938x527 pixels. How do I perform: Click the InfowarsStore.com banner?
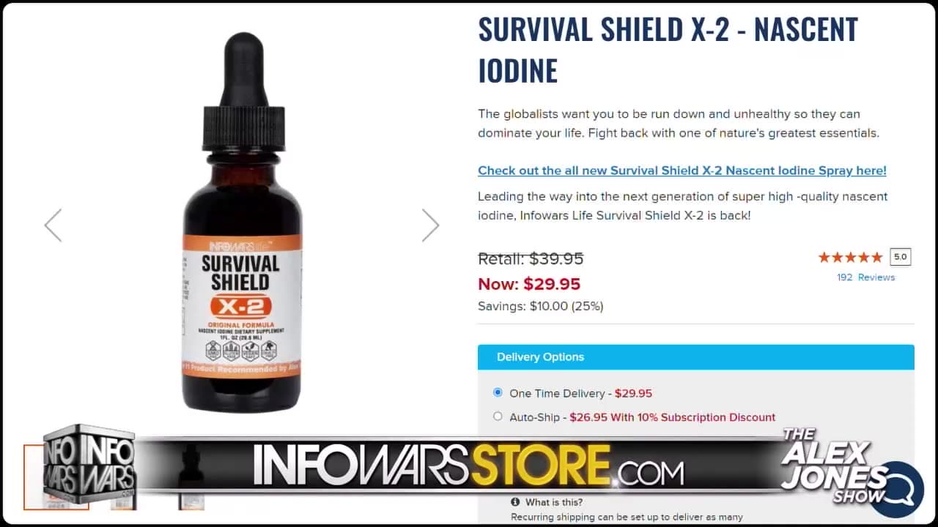[468, 466]
